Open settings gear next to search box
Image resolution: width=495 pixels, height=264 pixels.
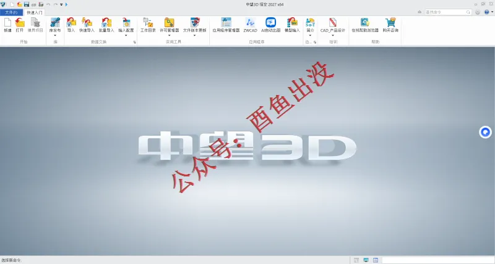(x=478, y=12)
